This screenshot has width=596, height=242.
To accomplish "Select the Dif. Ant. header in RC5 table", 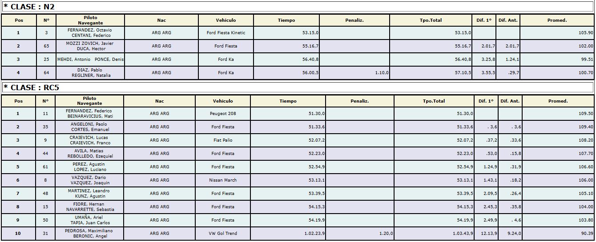I will [510, 101].
